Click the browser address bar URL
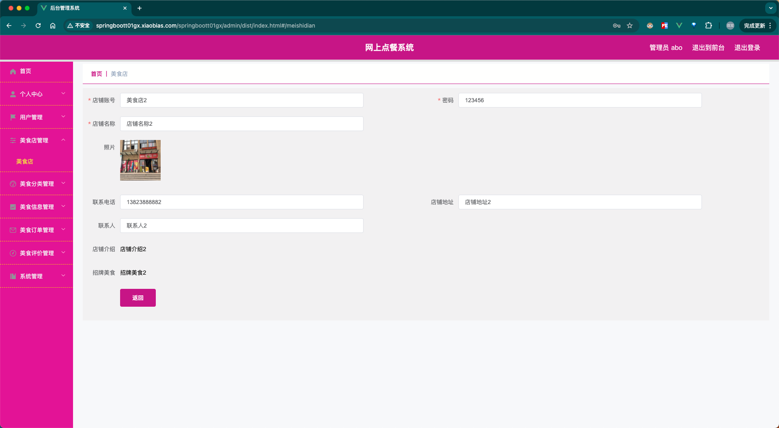The width and height of the screenshot is (779, 428). click(x=206, y=26)
